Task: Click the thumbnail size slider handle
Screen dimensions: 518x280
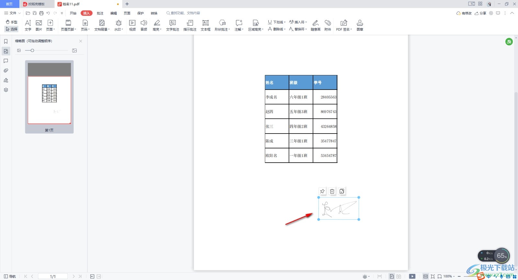Action: pyautogui.click(x=32, y=50)
